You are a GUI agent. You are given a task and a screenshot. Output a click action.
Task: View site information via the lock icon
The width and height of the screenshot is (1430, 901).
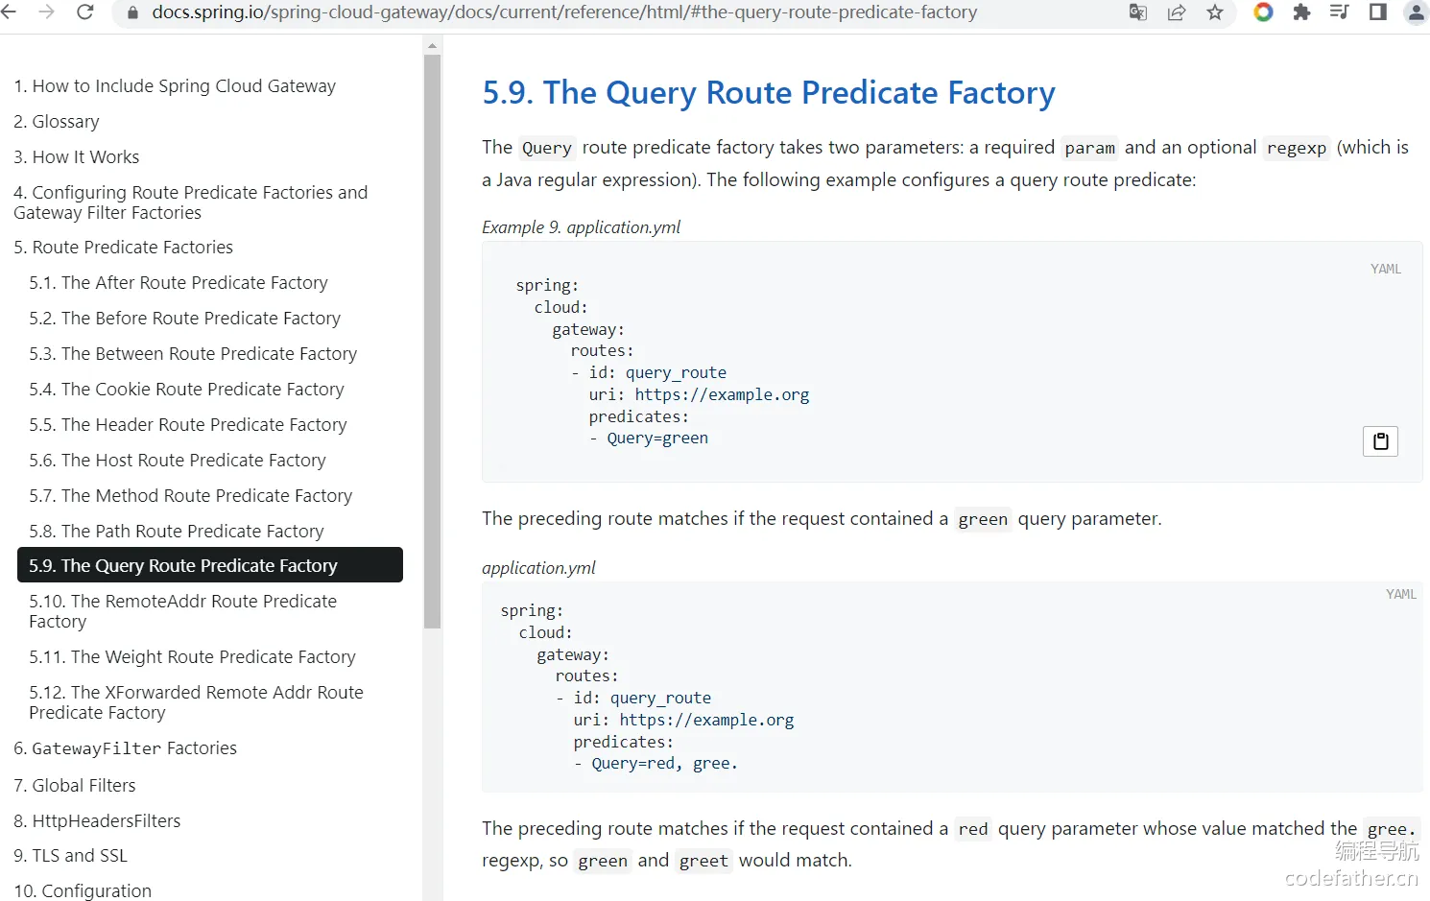point(132,12)
